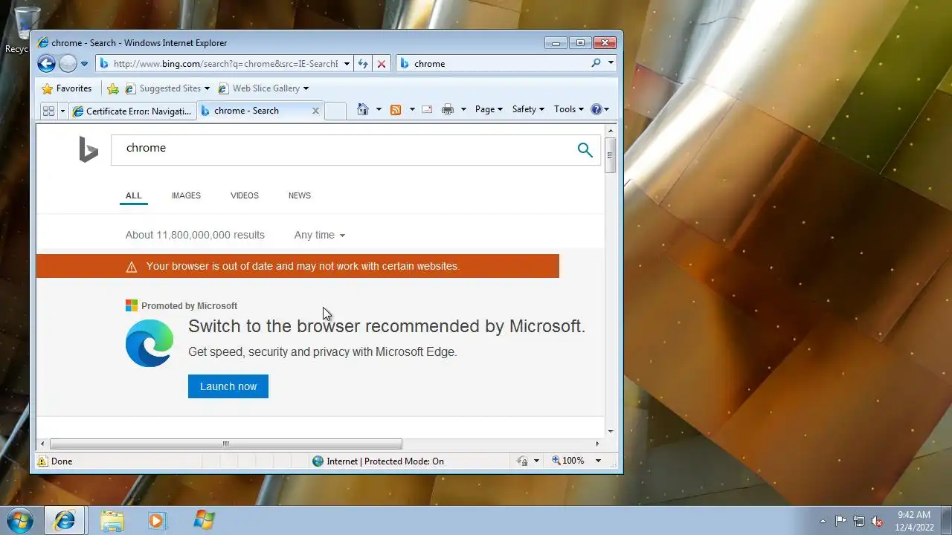Click the Microsoft Edge logo
Image resolution: width=952 pixels, height=535 pixels.
(x=149, y=343)
